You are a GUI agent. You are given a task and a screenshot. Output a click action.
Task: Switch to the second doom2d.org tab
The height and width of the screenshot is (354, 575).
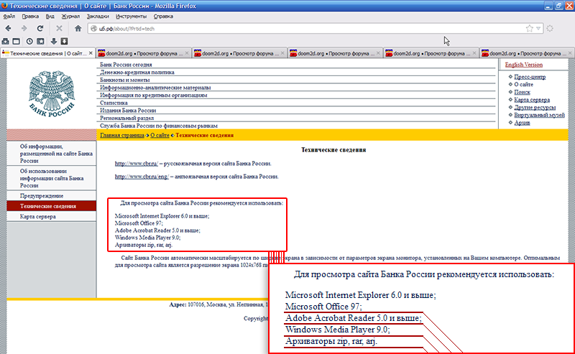point(238,53)
